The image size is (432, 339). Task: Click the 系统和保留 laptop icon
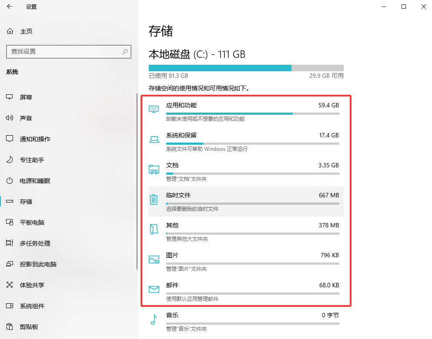pyautogui.click(x=154, y=139)
